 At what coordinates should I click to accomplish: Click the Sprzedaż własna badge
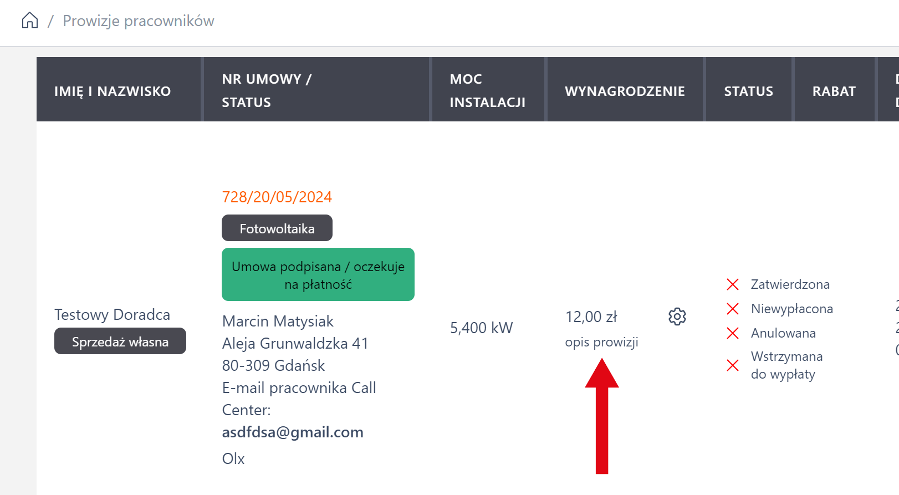coord(120,341)
